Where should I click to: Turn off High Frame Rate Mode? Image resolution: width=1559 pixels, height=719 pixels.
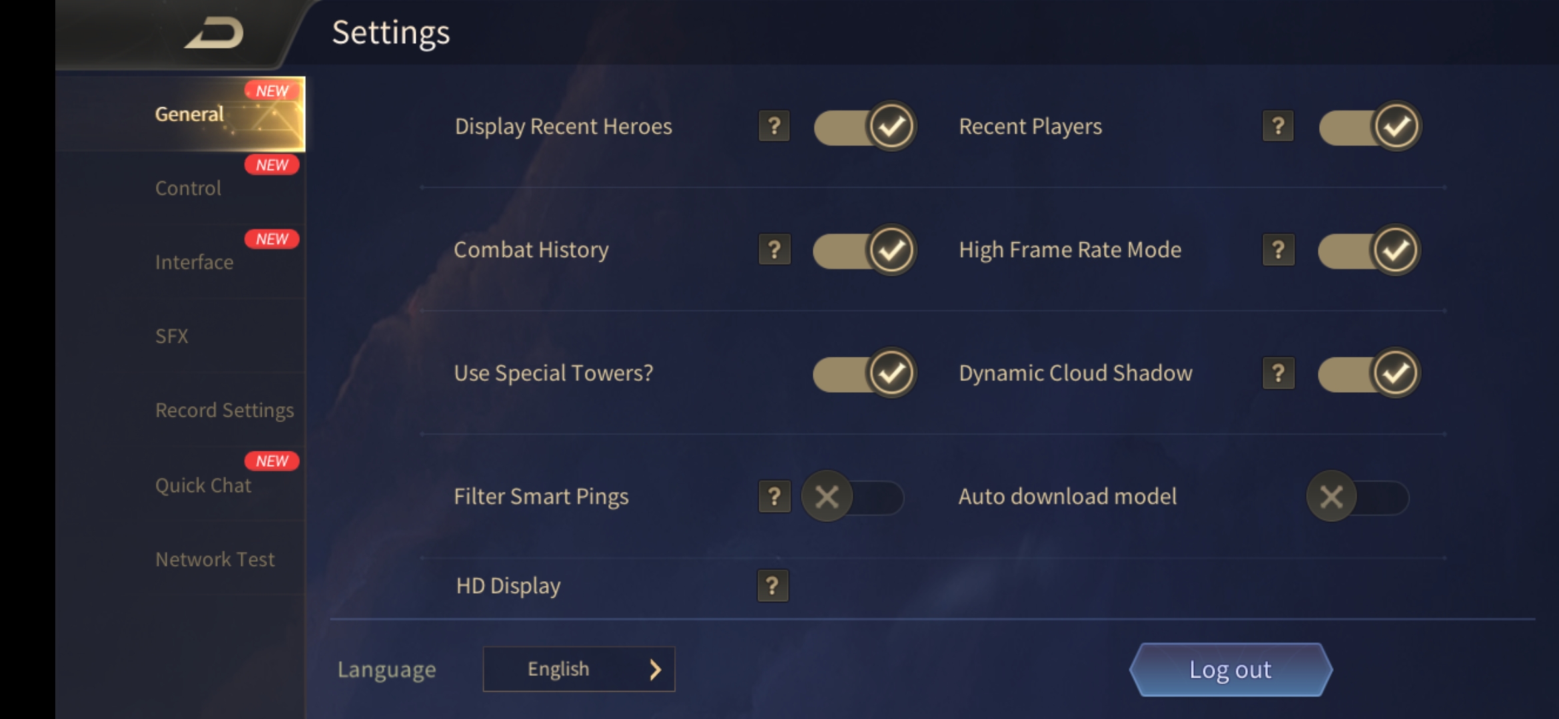1369,250
